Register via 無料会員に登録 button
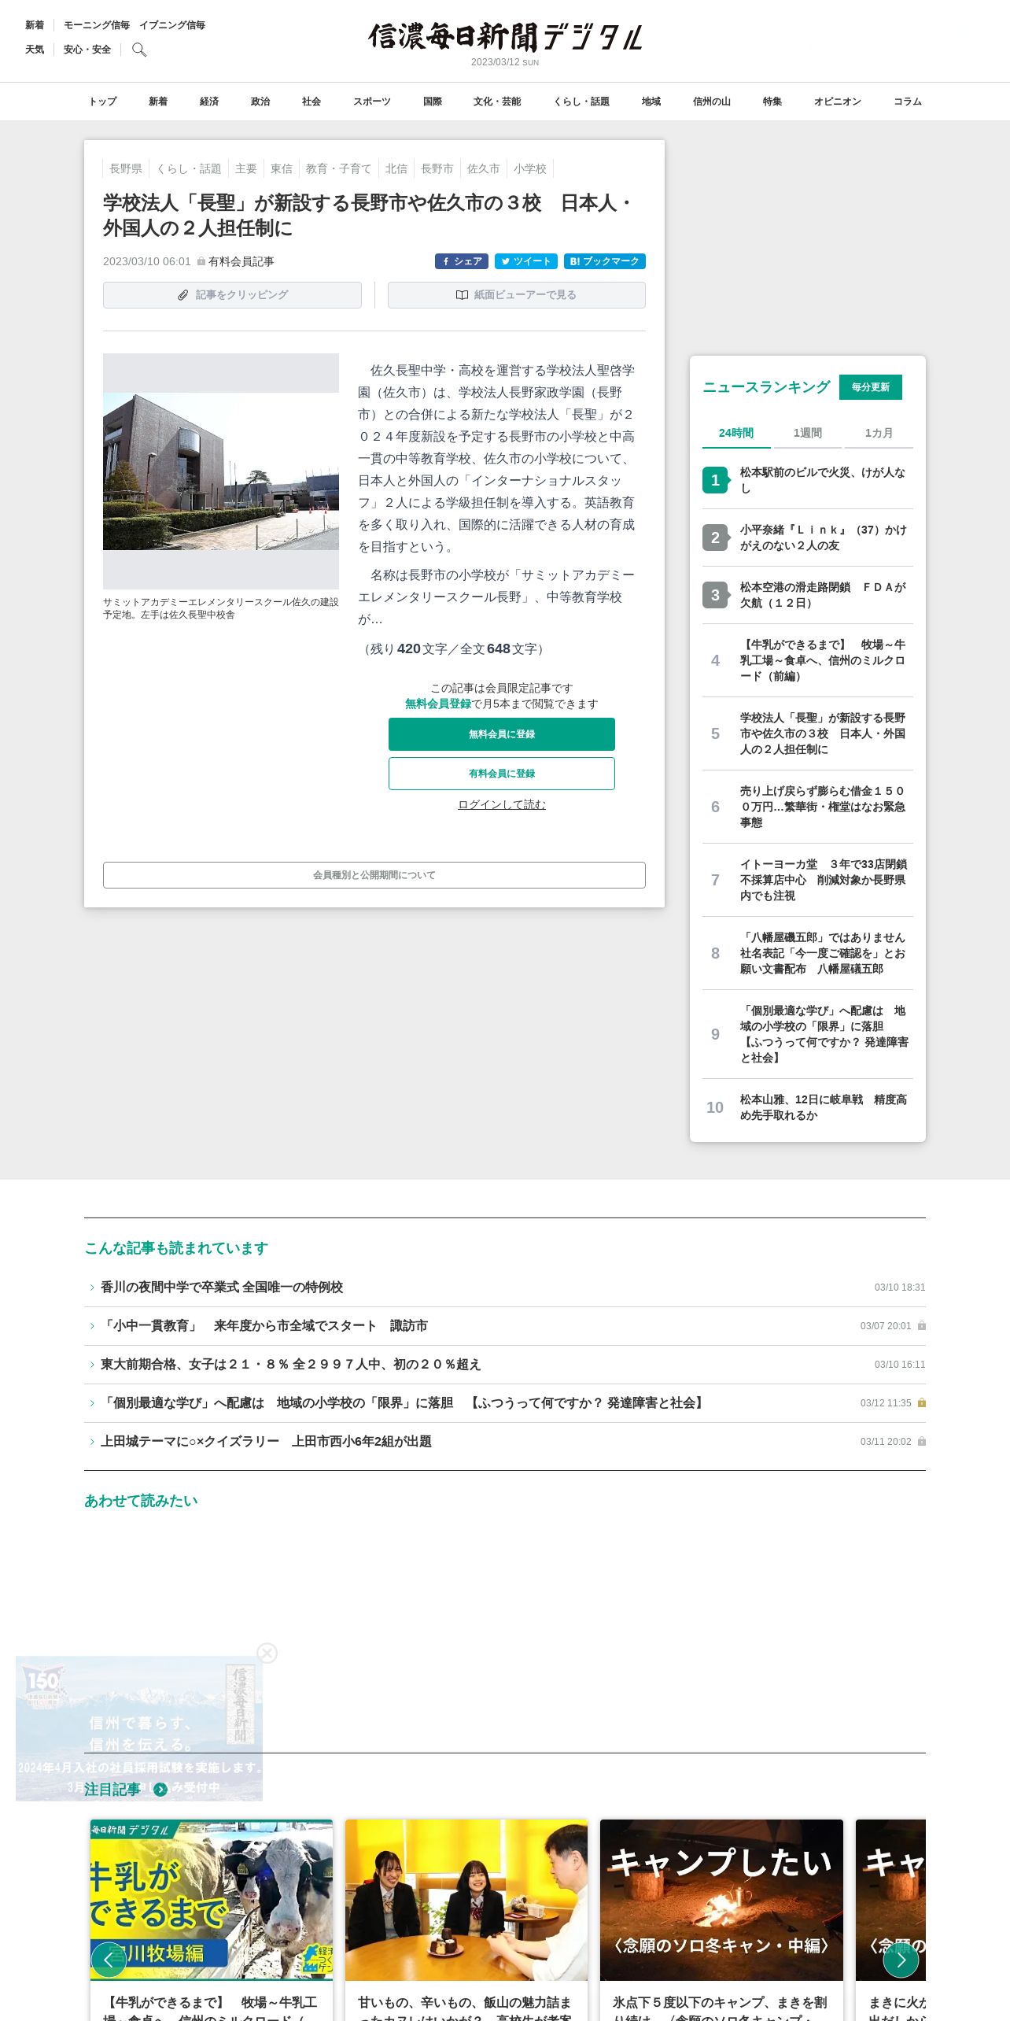1010x2021 pixels. (x=502, y=734)
